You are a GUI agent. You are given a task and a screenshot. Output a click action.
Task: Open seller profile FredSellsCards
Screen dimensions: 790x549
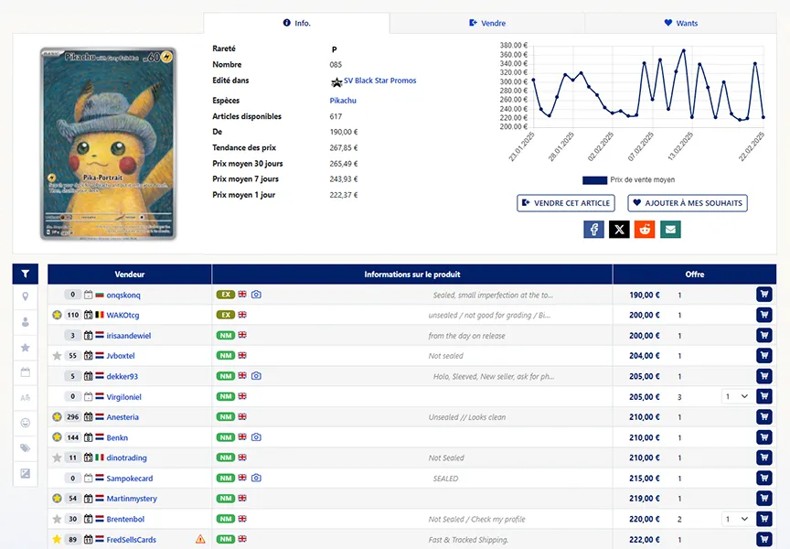click(x=132, y=540)
